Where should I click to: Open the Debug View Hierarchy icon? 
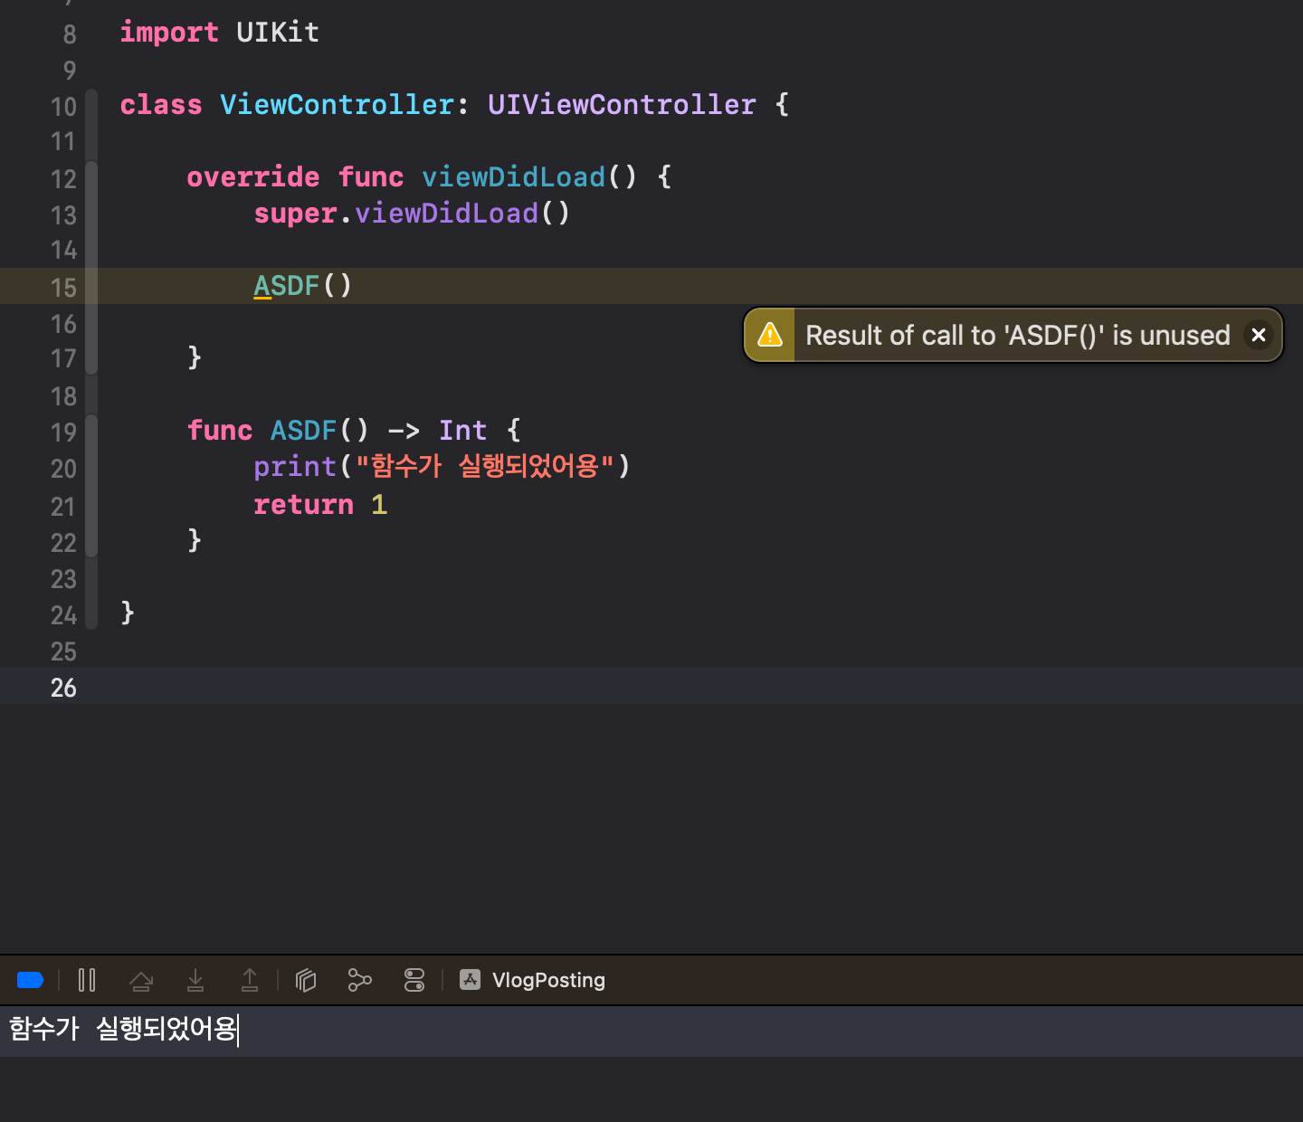pyautogui.click(x=306, y=980)
